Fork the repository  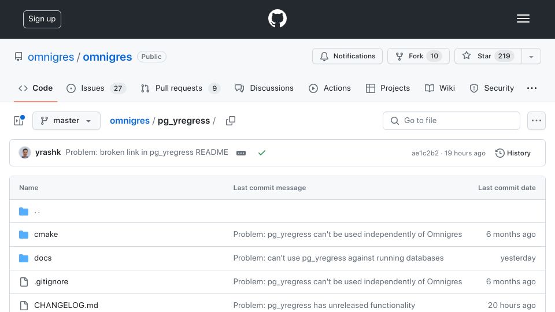pos(419,56)
